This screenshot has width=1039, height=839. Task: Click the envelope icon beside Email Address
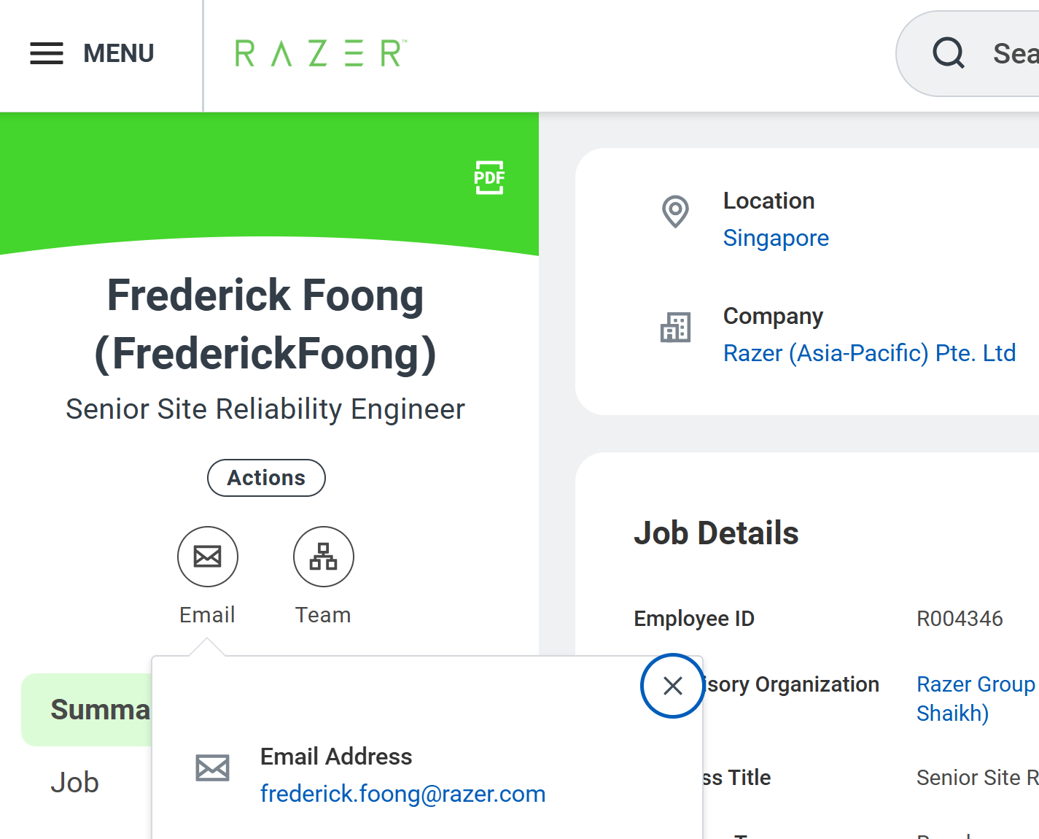click(x=213, y=768)
